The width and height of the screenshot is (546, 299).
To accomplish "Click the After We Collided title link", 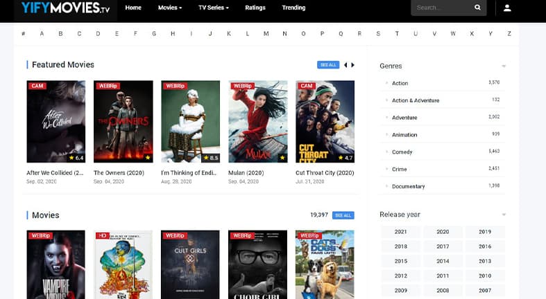I will coord(55,173).
